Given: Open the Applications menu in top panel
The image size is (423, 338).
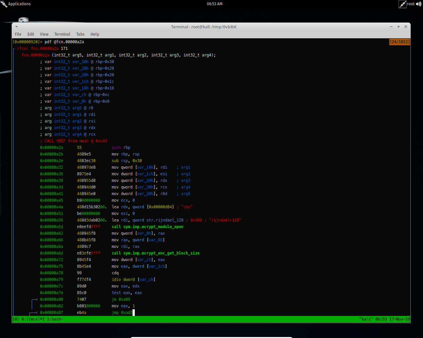Looking at the screenshot, I should click(16, 4).
